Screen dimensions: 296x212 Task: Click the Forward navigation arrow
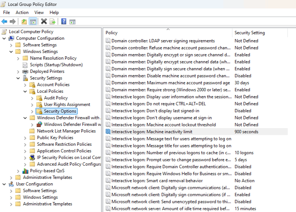[x=12, y=21]
